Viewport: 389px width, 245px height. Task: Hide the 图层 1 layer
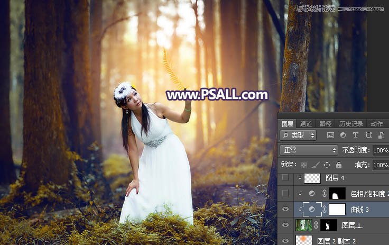click(x=285, y=225)
